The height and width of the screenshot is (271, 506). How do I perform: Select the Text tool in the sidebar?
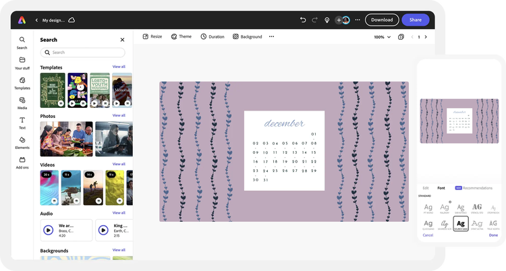tap(22, 123)
